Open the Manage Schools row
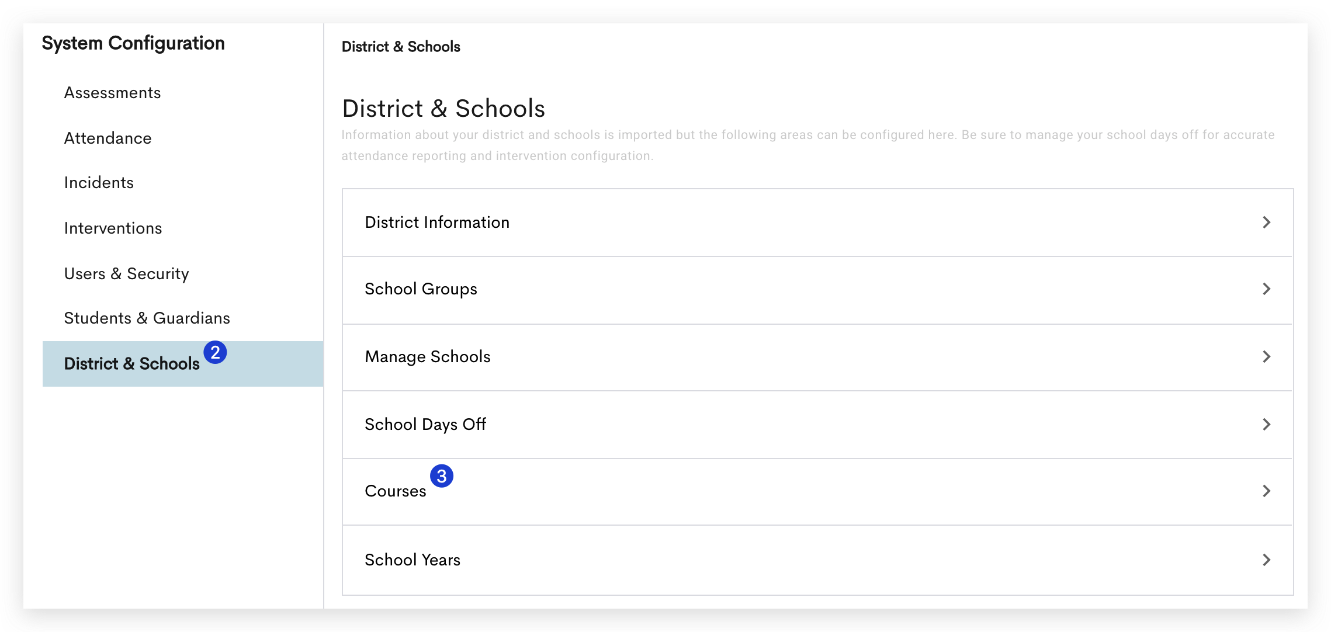Image resolution: width=1331 pixels, height=632 pixels. click(x=817, y=357)
